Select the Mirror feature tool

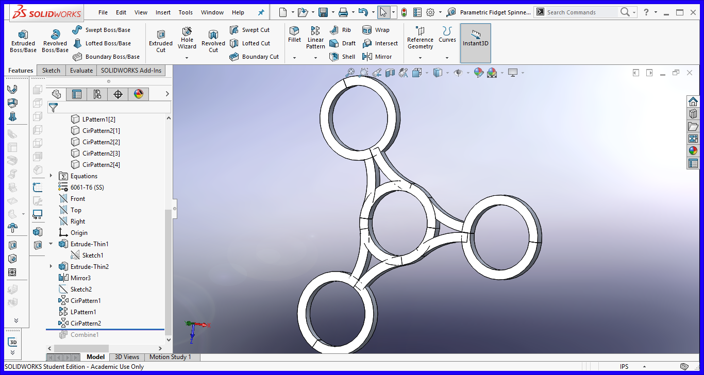tap(377, 57)
